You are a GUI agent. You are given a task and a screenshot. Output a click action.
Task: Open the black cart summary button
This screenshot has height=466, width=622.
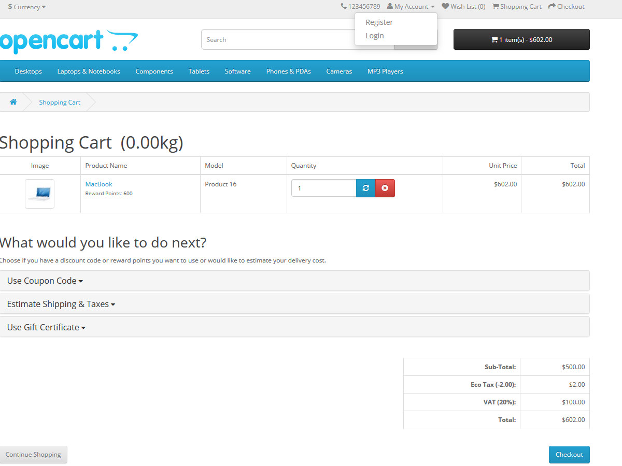click(521, 39)
